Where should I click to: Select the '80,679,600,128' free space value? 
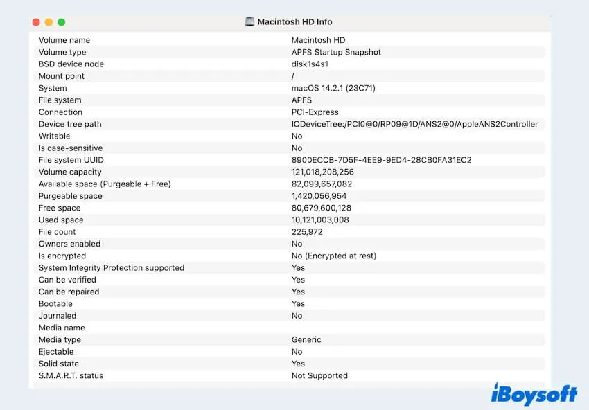(322, 208)
